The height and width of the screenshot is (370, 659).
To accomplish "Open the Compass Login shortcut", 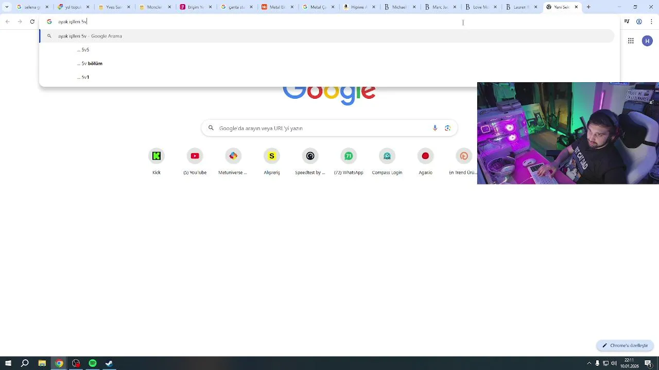I will pos(387,161).
